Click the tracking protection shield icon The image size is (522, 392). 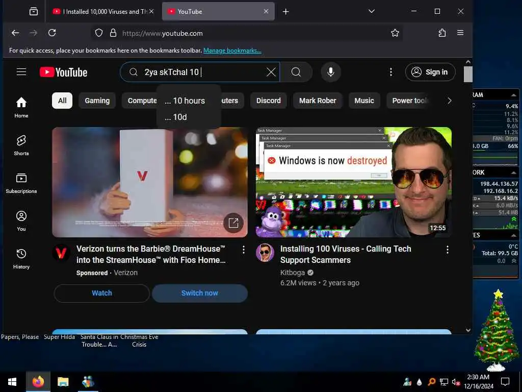point(99,33)
